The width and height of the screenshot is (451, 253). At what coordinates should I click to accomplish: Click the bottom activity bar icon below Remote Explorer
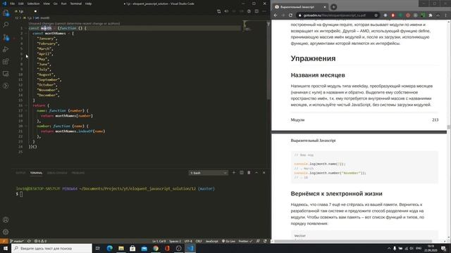tap(6, 86)
